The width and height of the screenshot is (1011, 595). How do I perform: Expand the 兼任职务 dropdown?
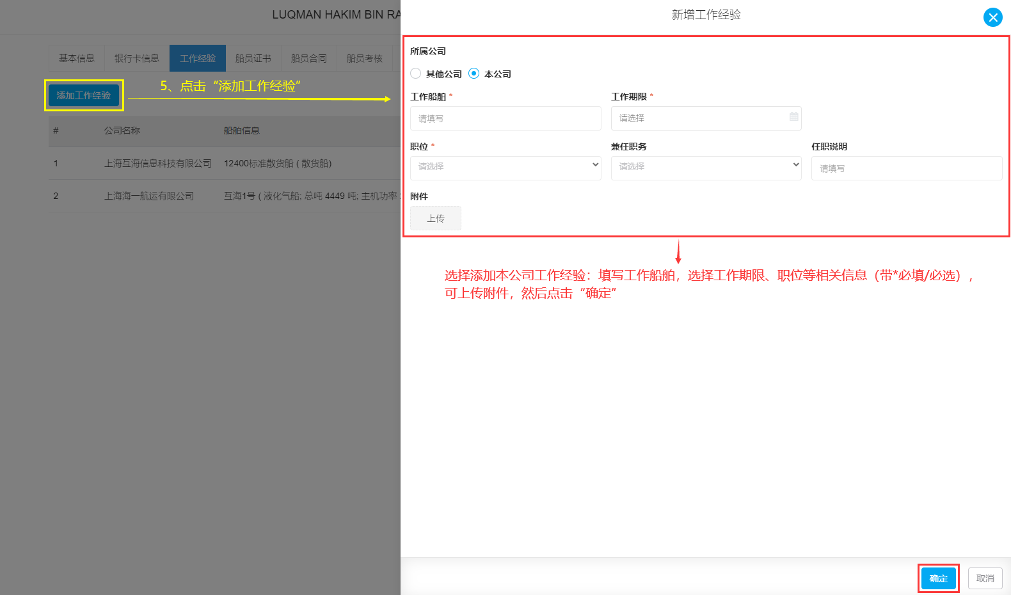(x=706, y=168)
